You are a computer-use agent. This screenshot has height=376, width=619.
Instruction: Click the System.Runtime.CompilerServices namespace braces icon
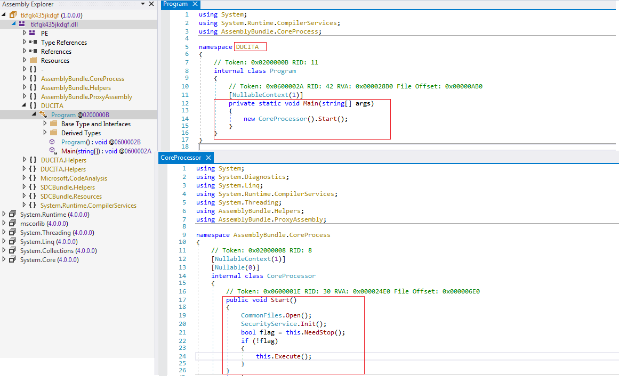pos(33,206)
